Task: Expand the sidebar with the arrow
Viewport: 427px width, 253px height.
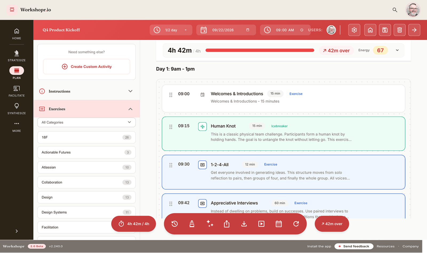Action: click(x=17, y=231)
